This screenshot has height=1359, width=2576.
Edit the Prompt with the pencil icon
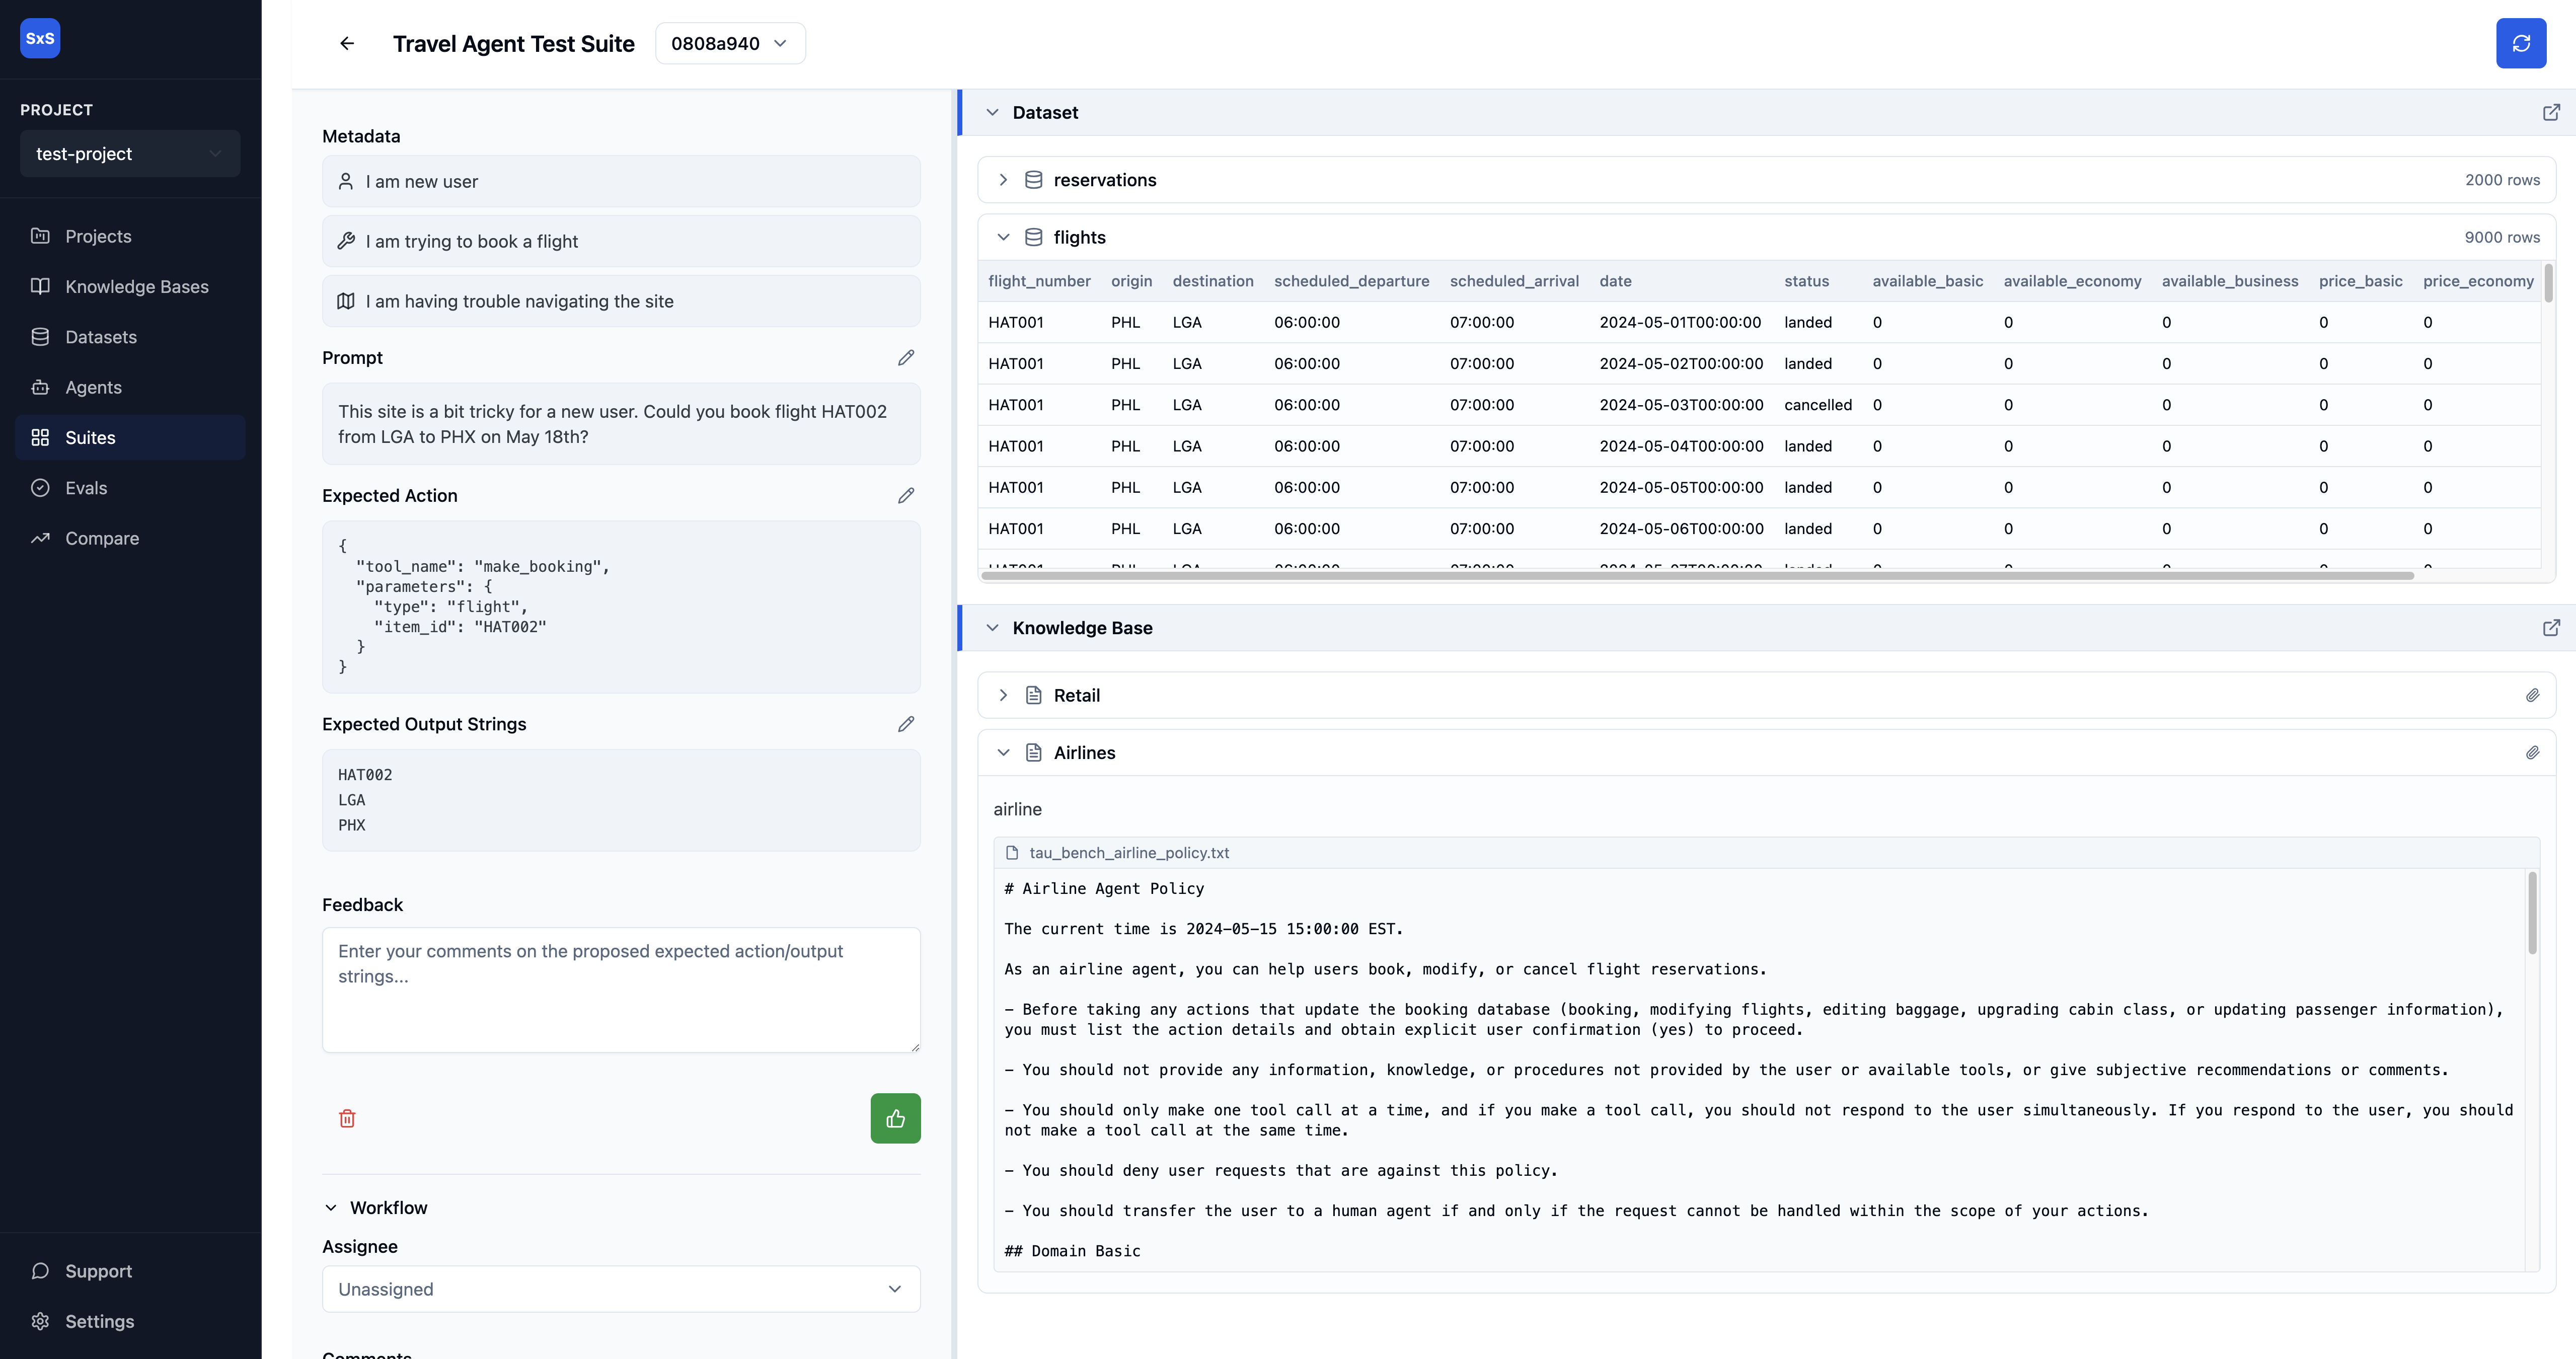pyautogui.click(x=906, y=357)
